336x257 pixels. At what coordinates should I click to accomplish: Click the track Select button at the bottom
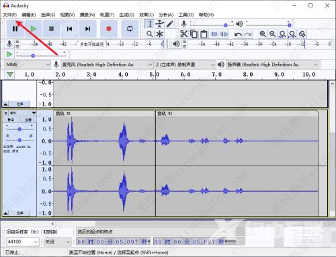(x=19, y=213)
